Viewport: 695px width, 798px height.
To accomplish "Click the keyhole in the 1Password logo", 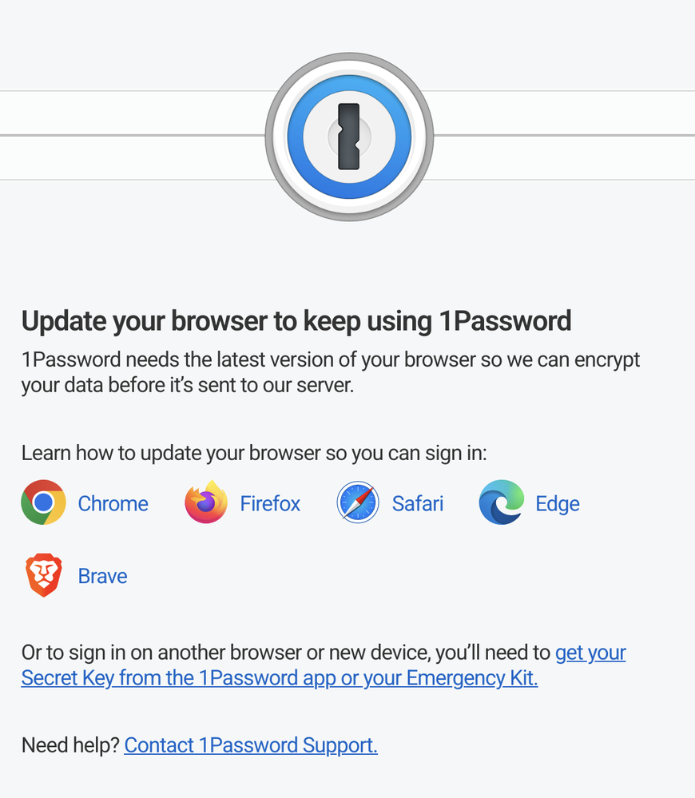I will point(349,137).
